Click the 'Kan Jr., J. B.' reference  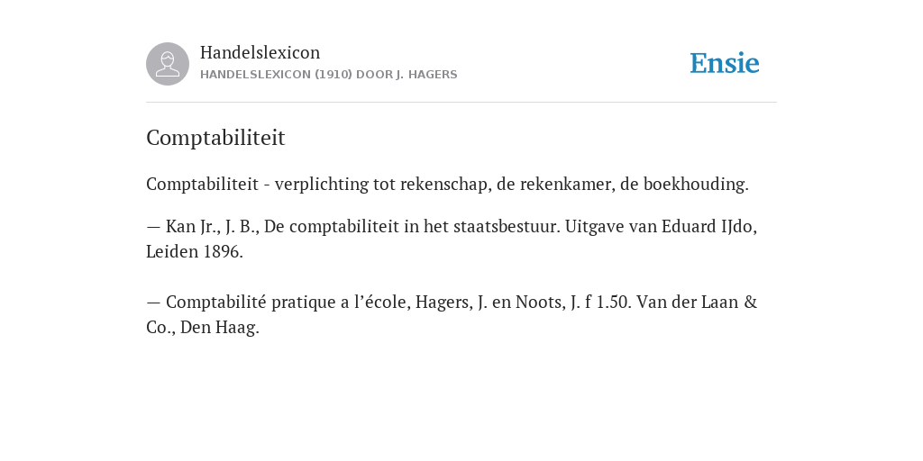tap(212, 226)
